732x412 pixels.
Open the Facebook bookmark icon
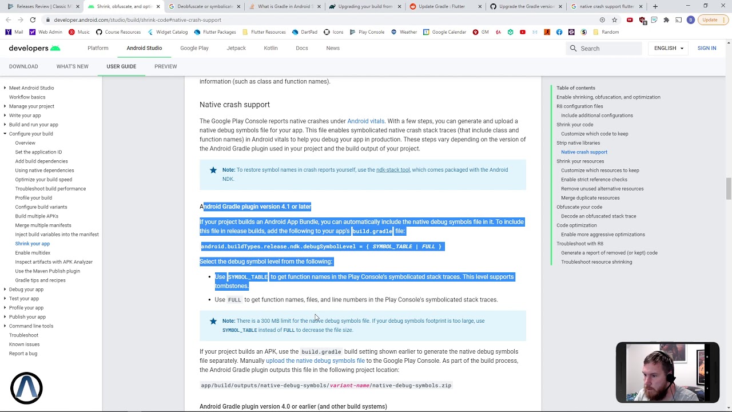(x=559, y=32)
